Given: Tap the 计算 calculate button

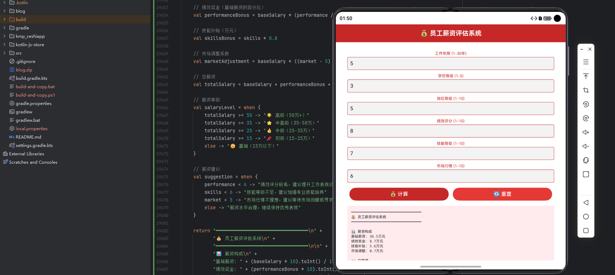Looking at the screenshot, I should (x=399, y=194).
